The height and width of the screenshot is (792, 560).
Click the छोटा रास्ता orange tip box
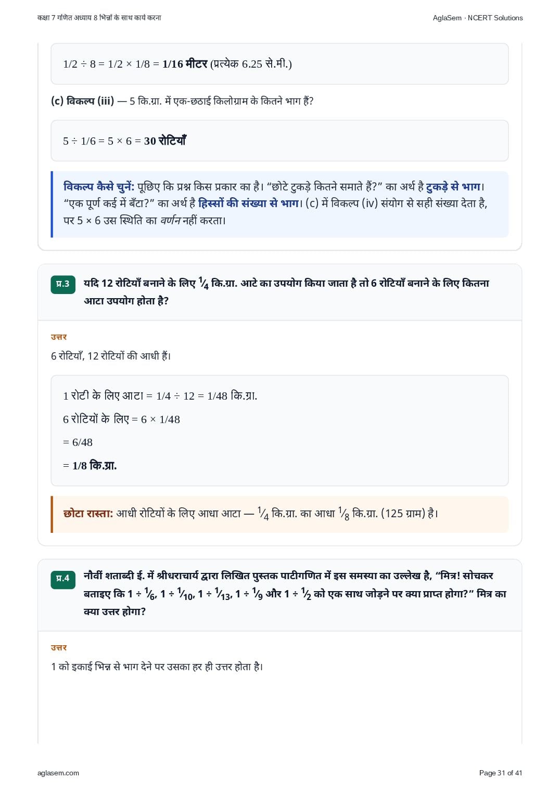pyautogui.click(x=279, y=514)
